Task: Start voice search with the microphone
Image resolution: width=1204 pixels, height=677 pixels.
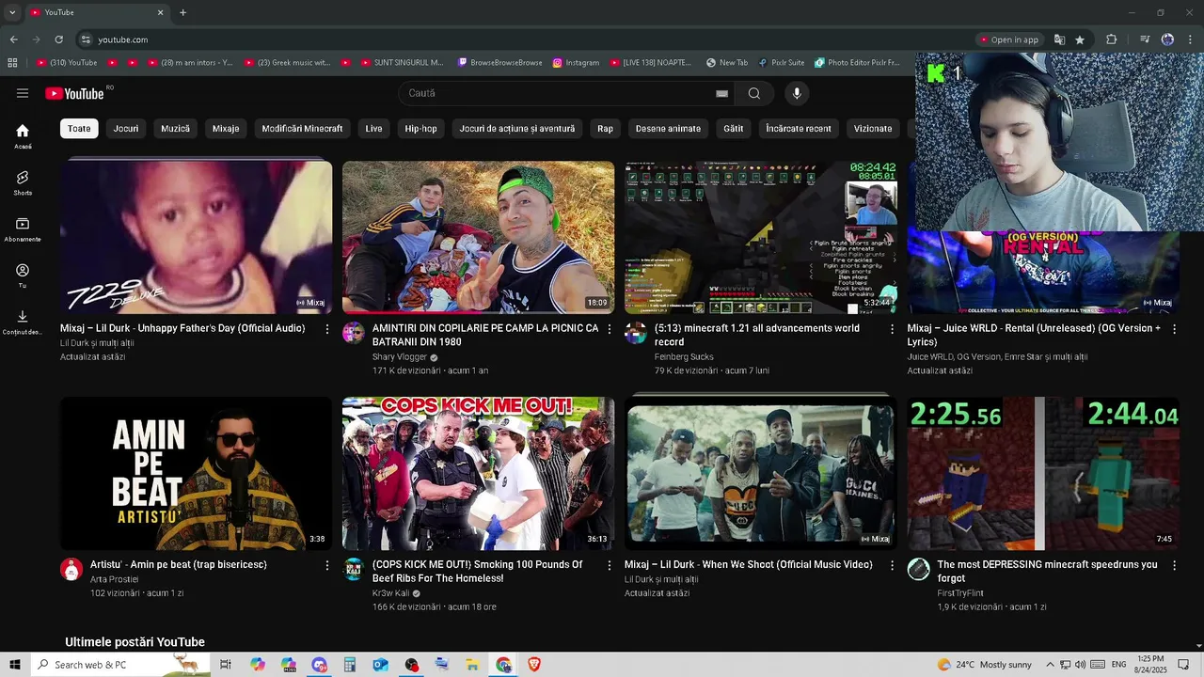Action: coord(797,93)
